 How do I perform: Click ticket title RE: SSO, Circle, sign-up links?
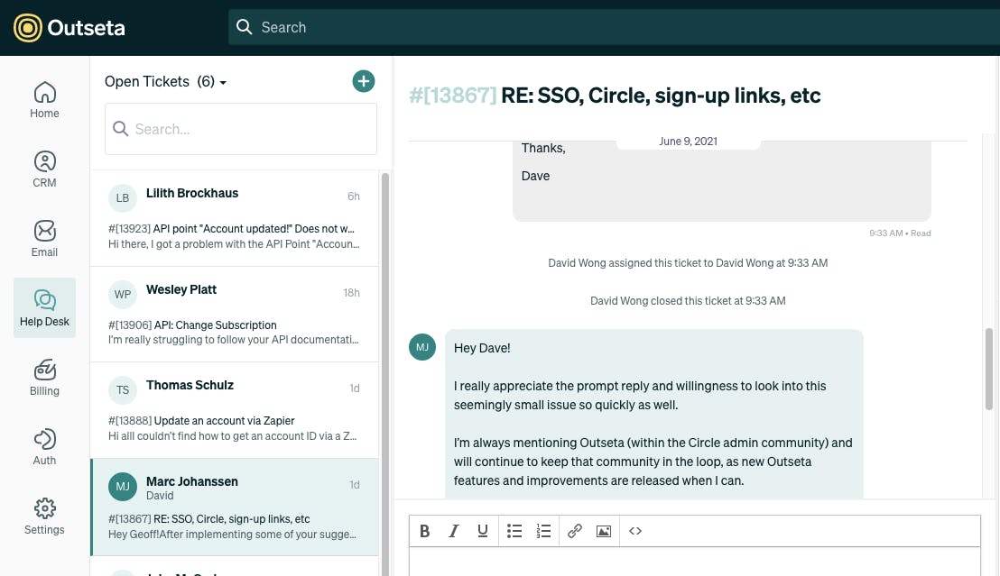(x=661, y=96)
